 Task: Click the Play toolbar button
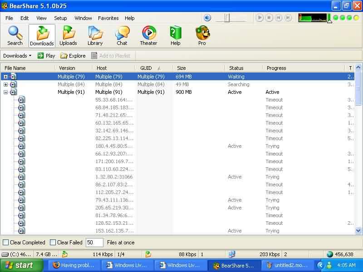pyautogui.click(x=46, y=56)
